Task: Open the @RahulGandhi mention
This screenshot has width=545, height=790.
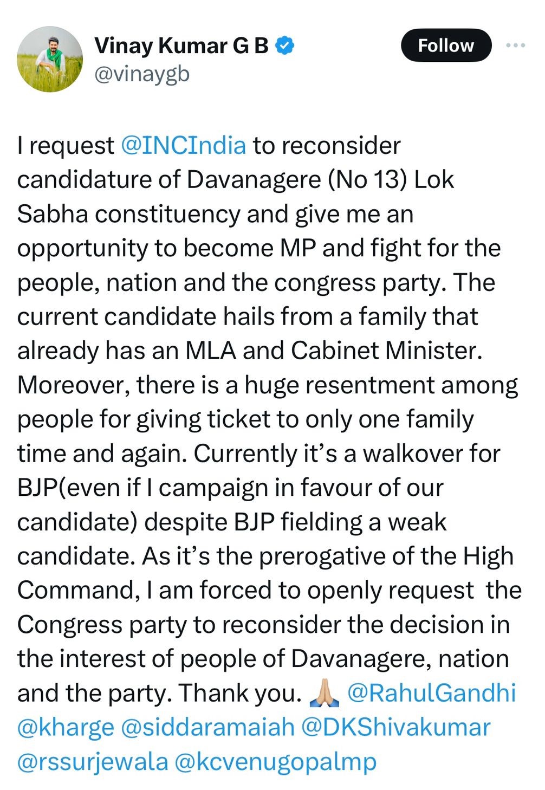Action: 431,693
